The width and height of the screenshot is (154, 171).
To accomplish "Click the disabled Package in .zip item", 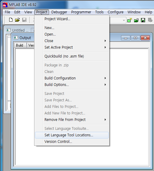I will pos(72,65).
